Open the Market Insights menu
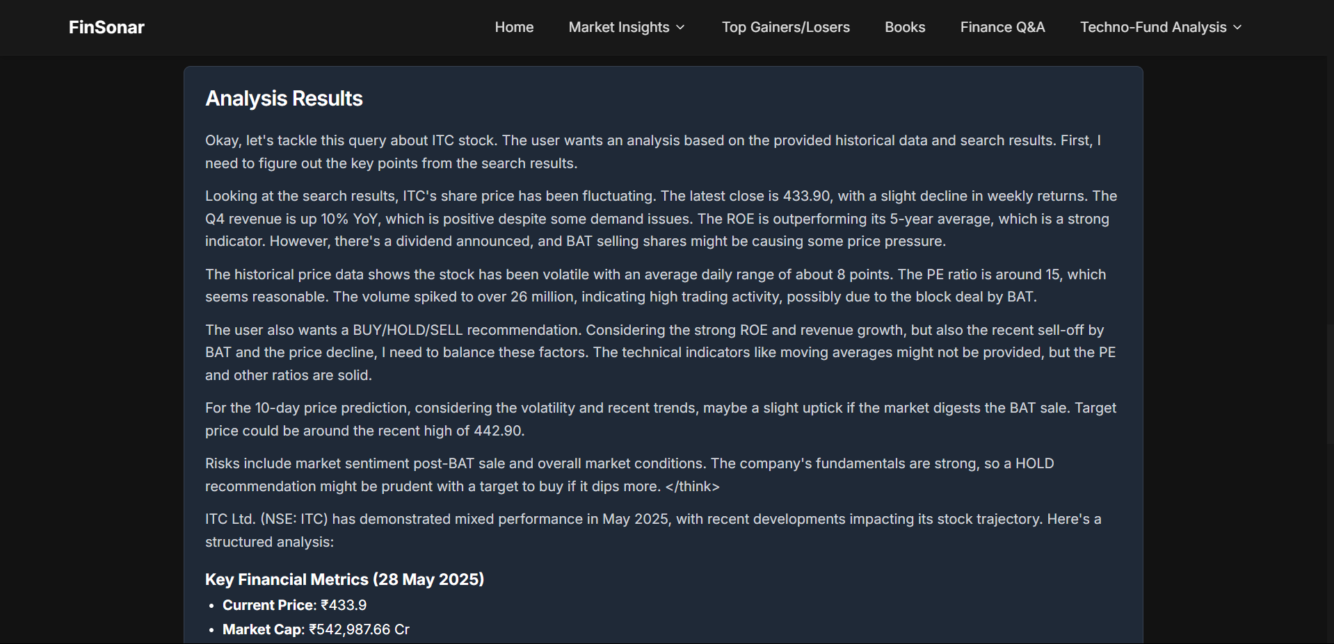This screenshot has width=1334, height=644. click(627, 27)
